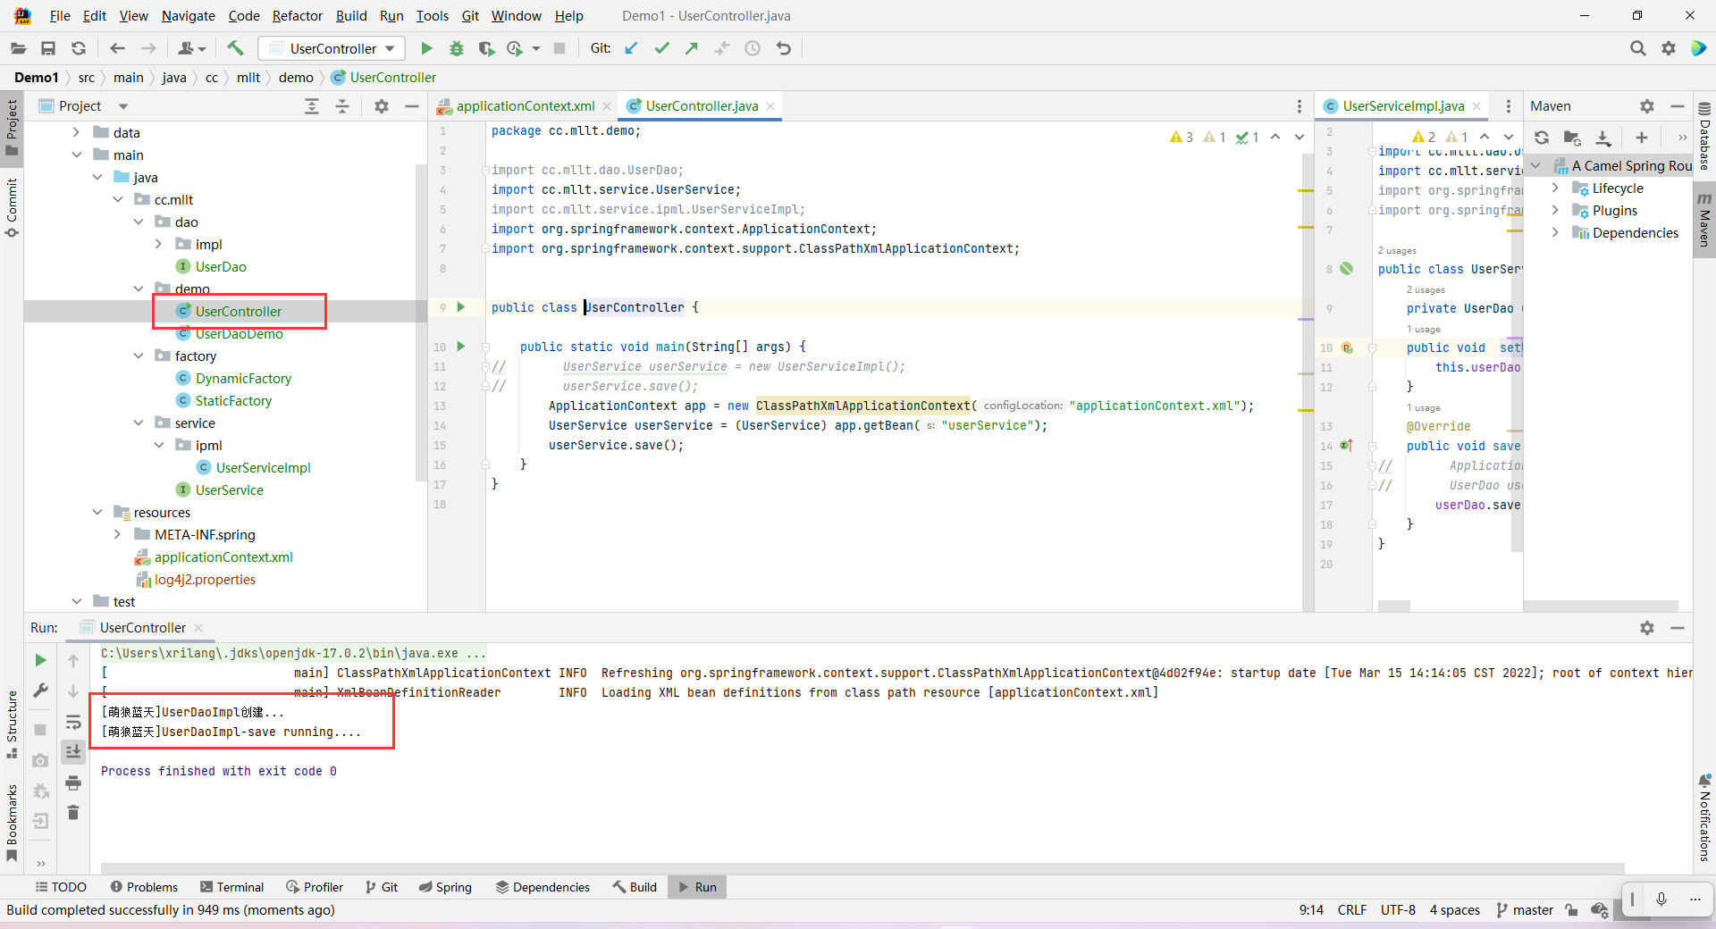1716x929 pixels.
Task: Expand the data folder
Action: pyautogui.click(x=77, y=132)
